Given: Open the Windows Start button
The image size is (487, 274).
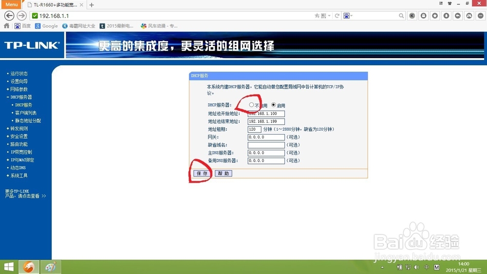Looking at the screenshot, I should [9, 267].
